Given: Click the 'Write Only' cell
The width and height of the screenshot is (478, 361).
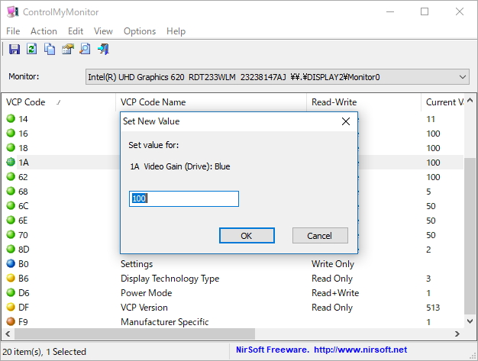Looking at the screenshot, I should (x=333, y=264).
